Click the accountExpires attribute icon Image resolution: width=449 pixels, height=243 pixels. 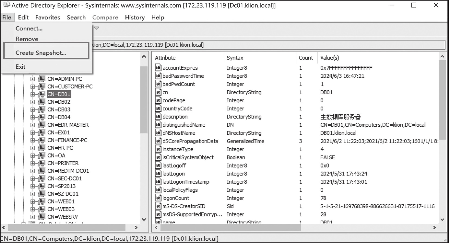pos(158,68)
